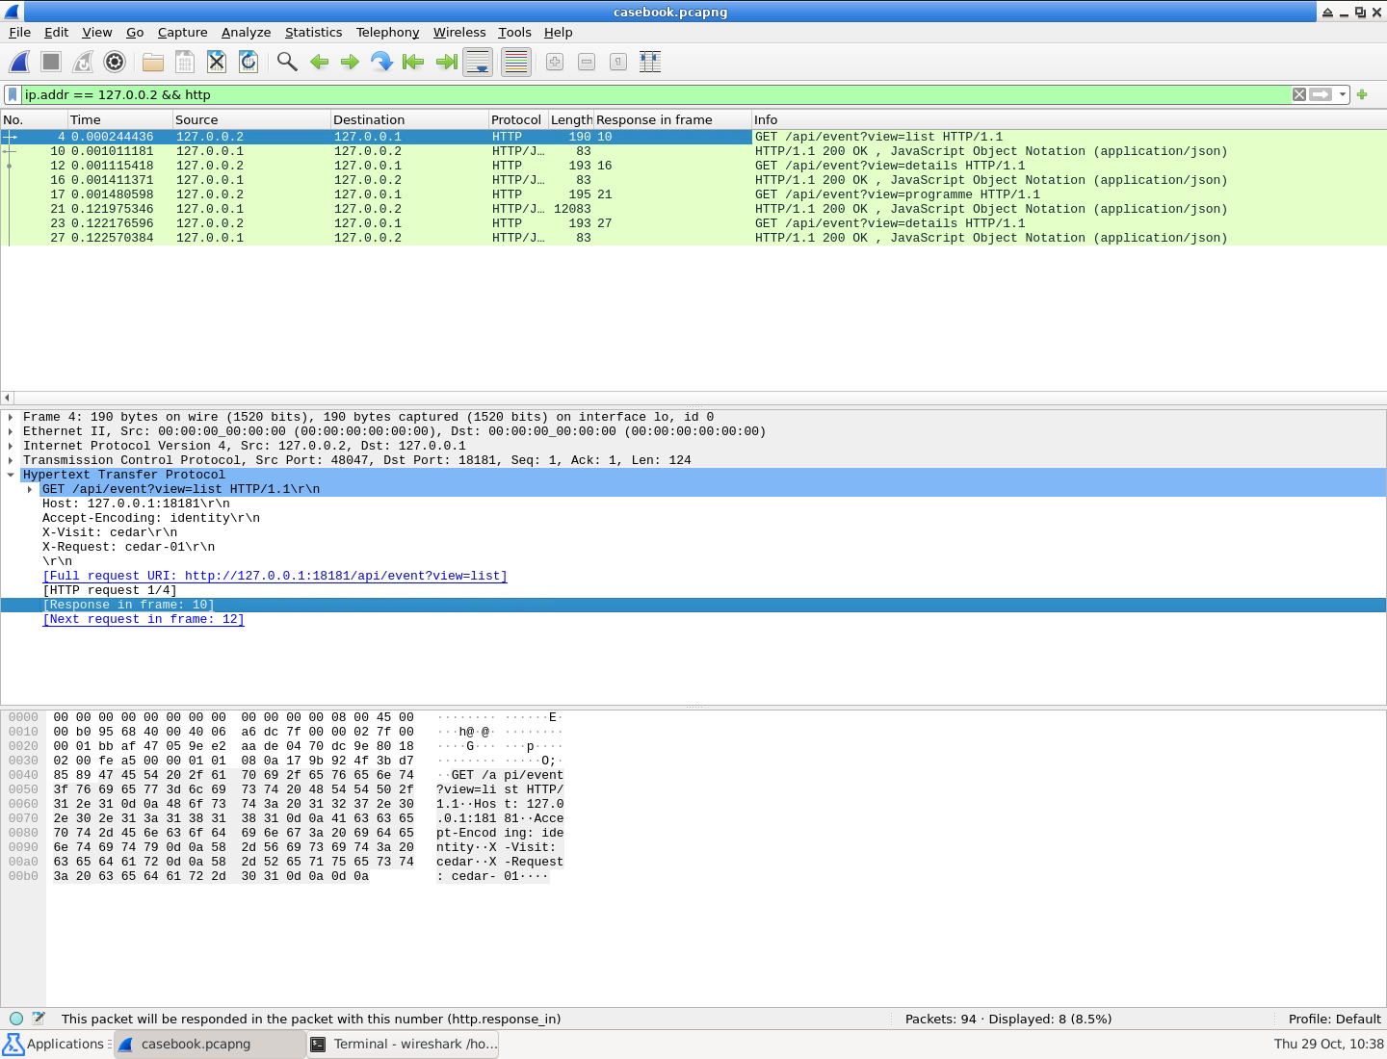Toggle auto-scroll during live capture
1387x1059 pixels.
478,62
